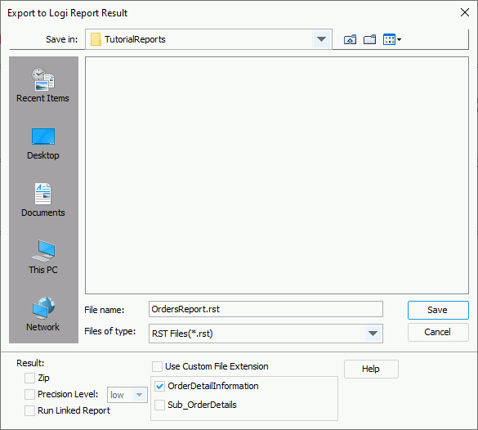
Task: Enable Run Linked Report option
Action: click(x=30, y=410)
